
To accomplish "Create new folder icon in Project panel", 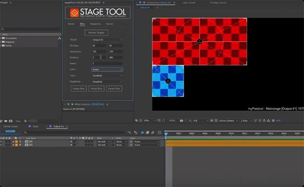I will tap(6, 121).
